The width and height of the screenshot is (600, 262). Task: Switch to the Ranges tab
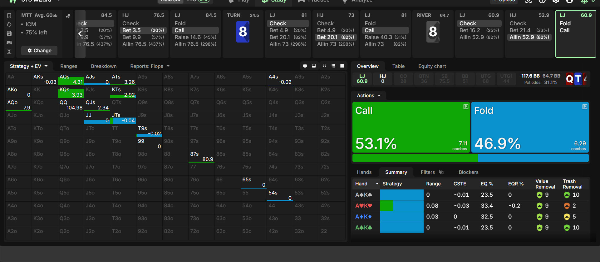click(x=69, y=66)
